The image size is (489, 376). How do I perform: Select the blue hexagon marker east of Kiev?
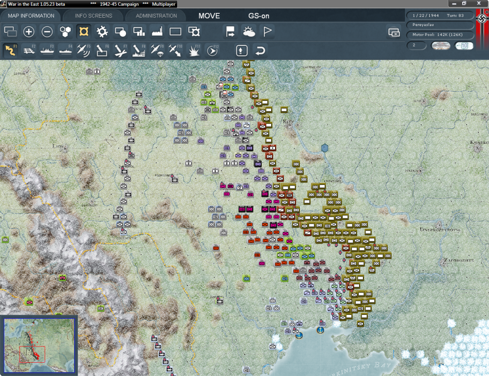tap(325, 148)
